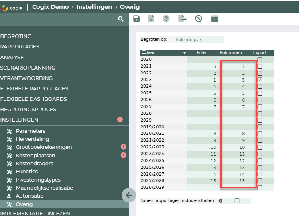Click the save disk icon in toolbar
This screenshot has width=299, height=216.
click(x=136, y=19)
